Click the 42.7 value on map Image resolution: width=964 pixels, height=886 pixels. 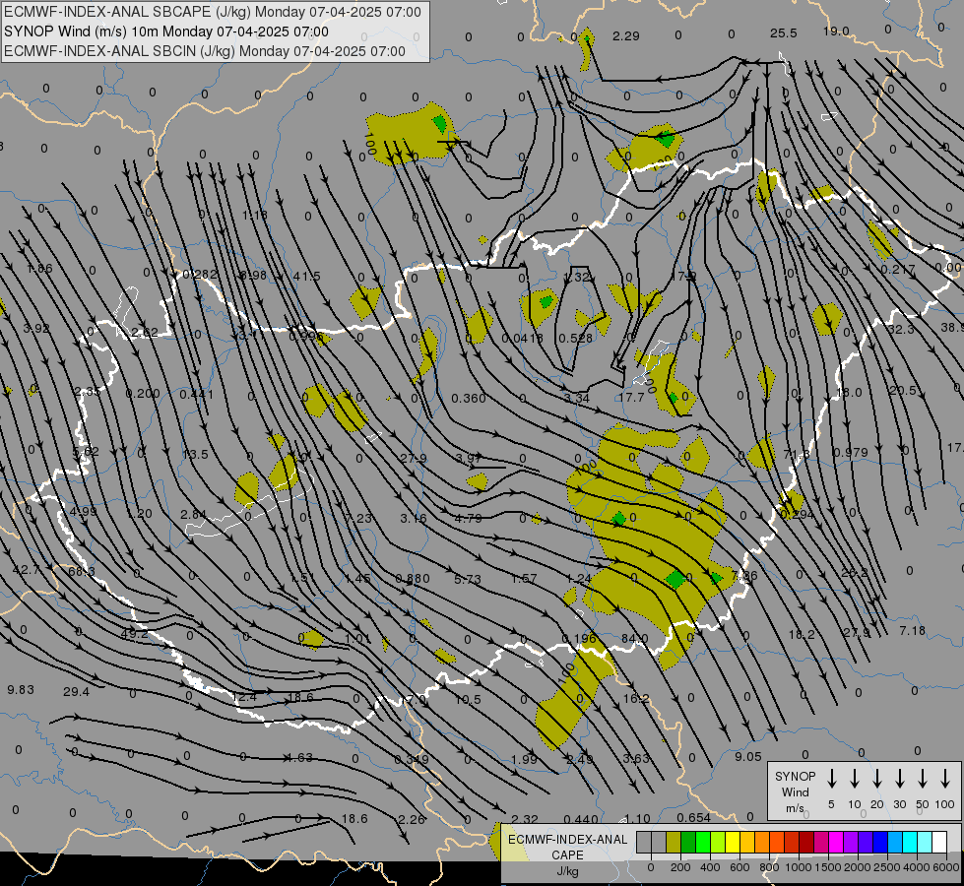26,570
